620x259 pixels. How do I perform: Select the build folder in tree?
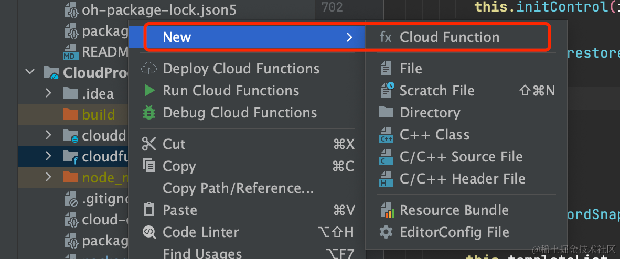(x=98, y=114)
